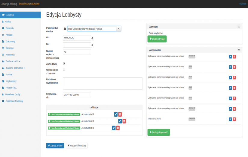Viewport: 248px width, 157px height.
Task: Go to Komisje in the sidebar
Action: tap(9, 74)
